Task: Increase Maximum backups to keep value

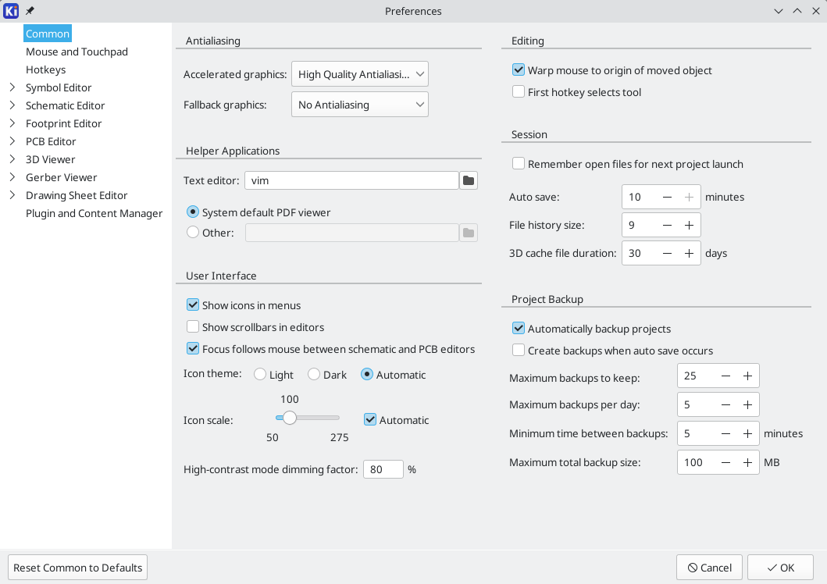Action: coord(747,376)
